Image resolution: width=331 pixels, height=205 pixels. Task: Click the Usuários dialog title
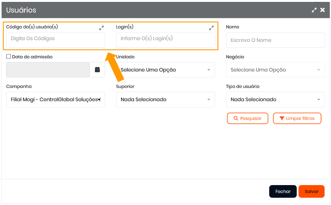click(21, 10)
